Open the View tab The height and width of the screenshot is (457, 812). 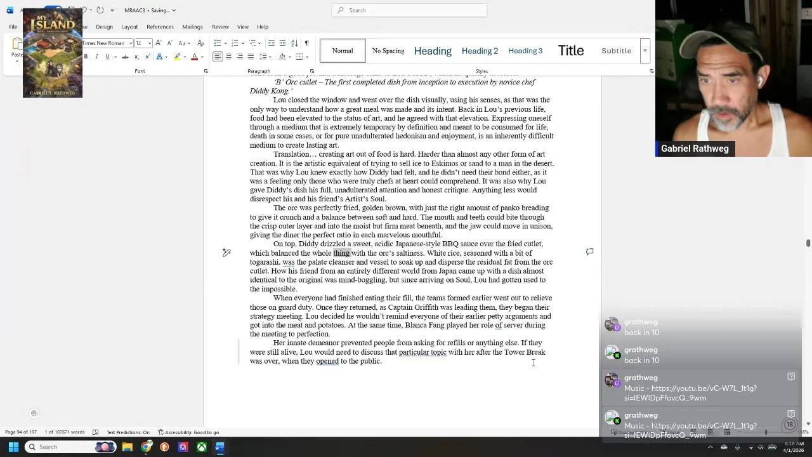click(243, 27)
